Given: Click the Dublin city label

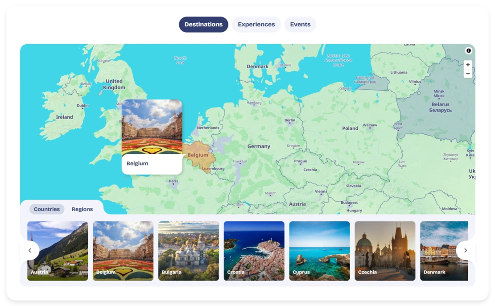Looking at the screenshot, I should [82, 105].
